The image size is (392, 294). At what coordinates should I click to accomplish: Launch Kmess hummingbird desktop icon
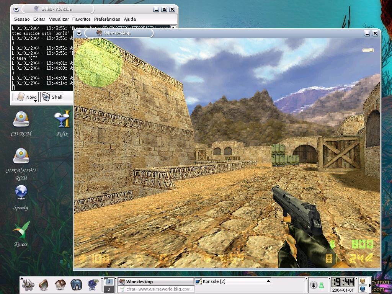coord(21,229)
